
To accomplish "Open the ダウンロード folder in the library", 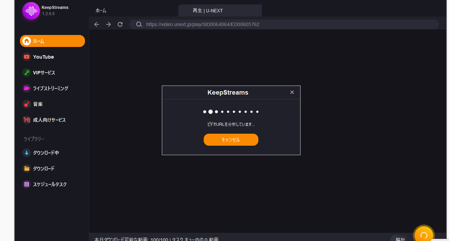I will (39, 169).
